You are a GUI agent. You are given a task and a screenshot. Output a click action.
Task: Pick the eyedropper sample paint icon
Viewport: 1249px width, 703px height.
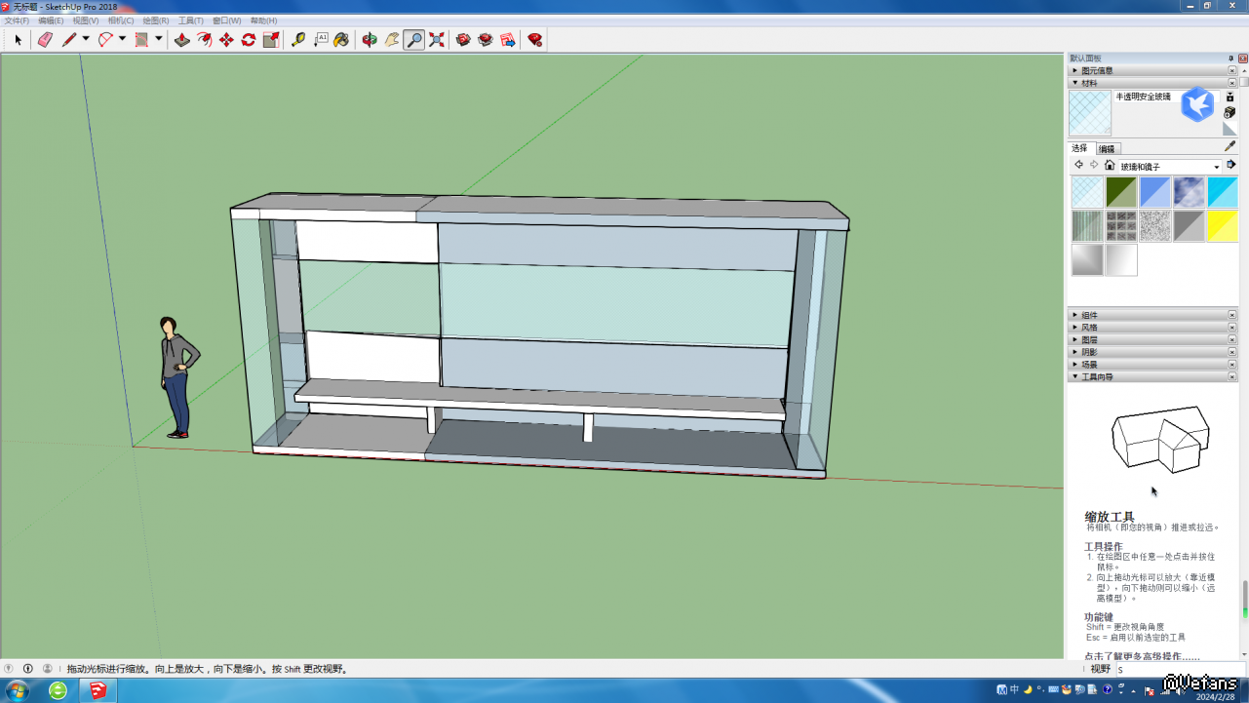[x=1229, y=146]
